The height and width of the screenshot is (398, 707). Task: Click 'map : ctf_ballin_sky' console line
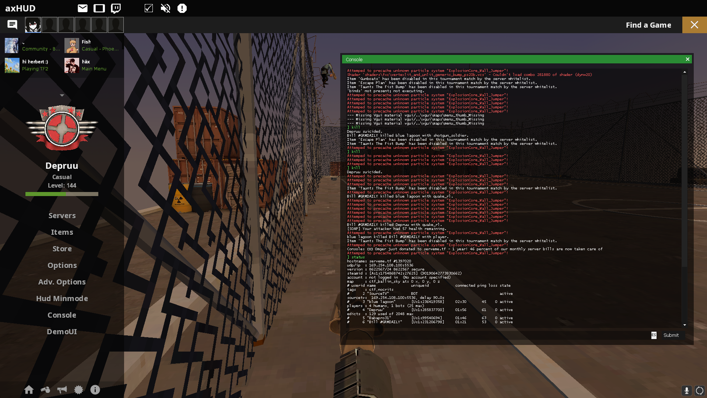[x=393, y=281]
